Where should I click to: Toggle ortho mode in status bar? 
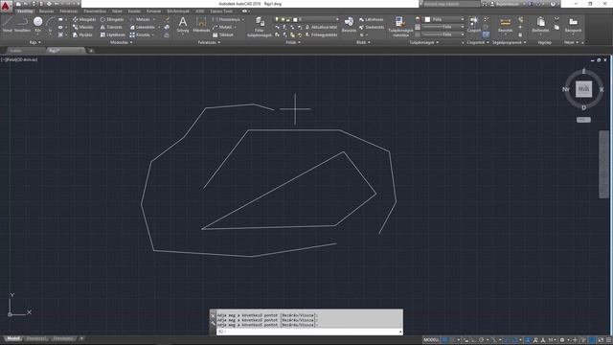473,340
